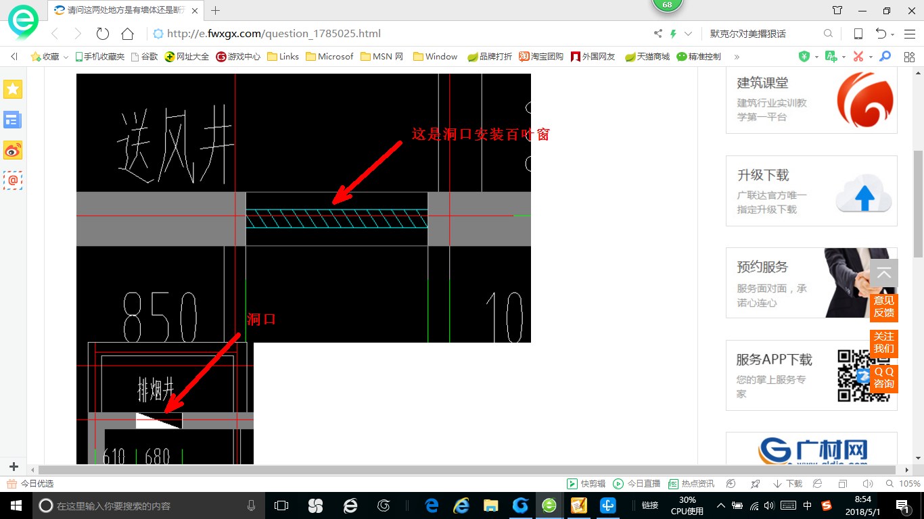
Task: Click the 今日优选 status bar item
Action: pyautogui.click(x=30, y=484)
